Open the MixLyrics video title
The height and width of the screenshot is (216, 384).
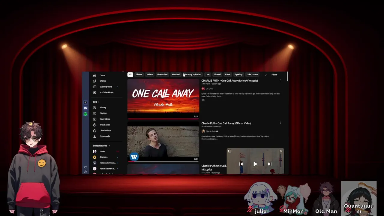click(214, 168)
